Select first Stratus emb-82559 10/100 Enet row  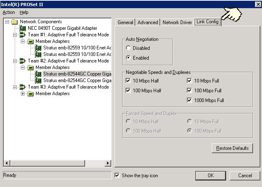[77, 48]
